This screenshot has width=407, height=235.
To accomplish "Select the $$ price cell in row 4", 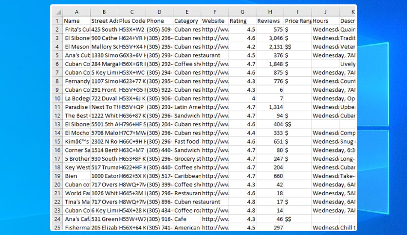I will pos(298,47).
